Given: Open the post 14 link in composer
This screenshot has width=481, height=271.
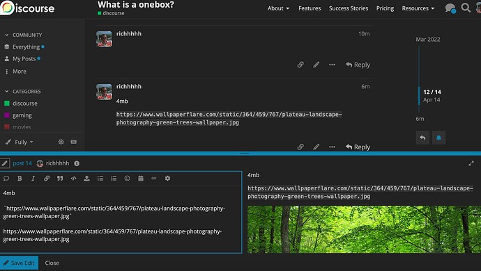Looking at the screenshot, I should point(22,163).
